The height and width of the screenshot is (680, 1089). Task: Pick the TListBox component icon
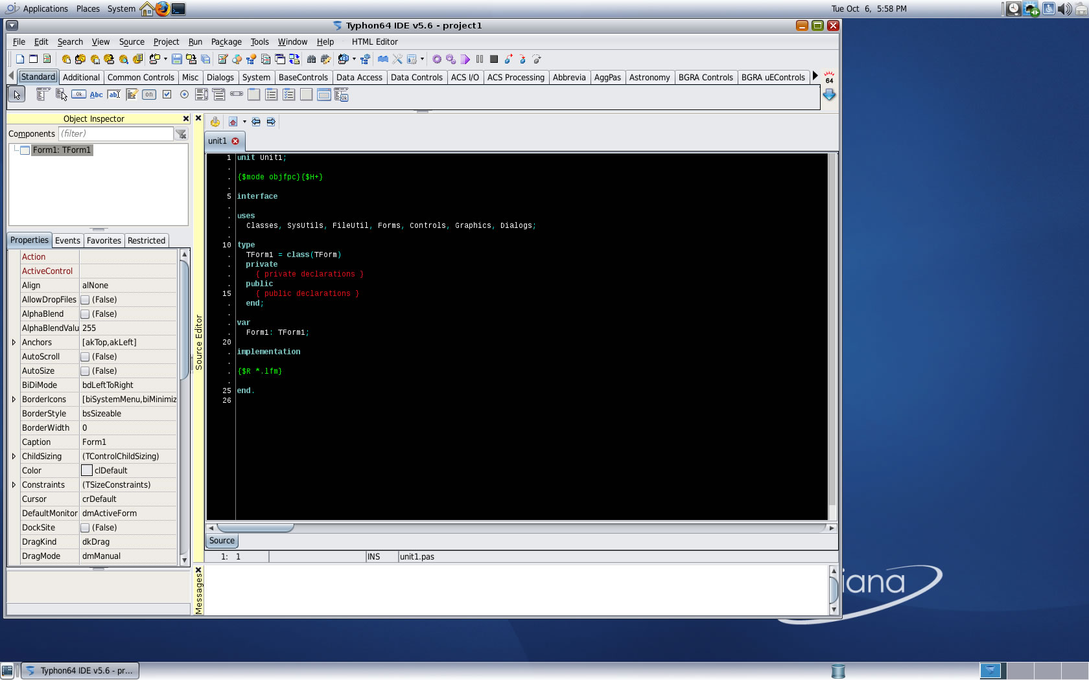202,95
